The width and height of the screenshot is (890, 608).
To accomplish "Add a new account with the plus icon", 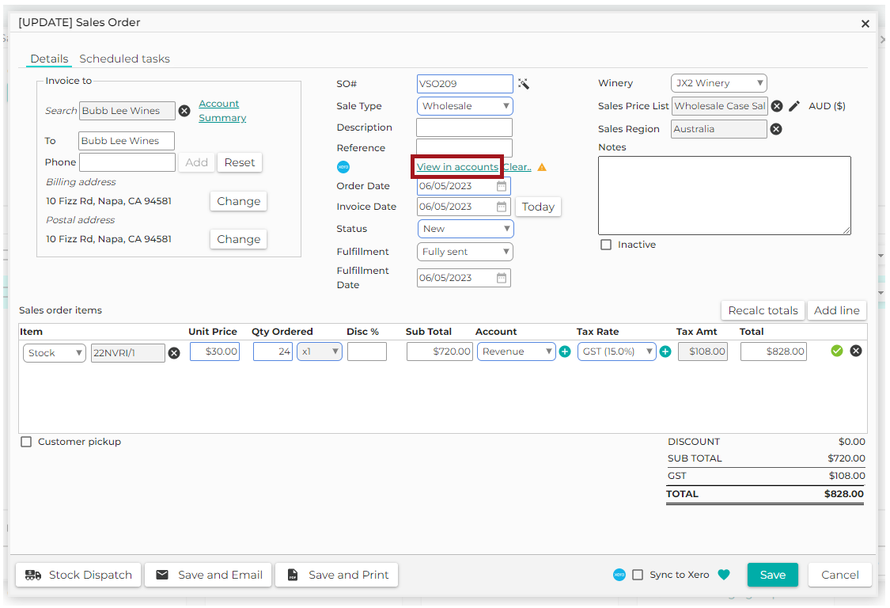I will (x=565, y=351).
